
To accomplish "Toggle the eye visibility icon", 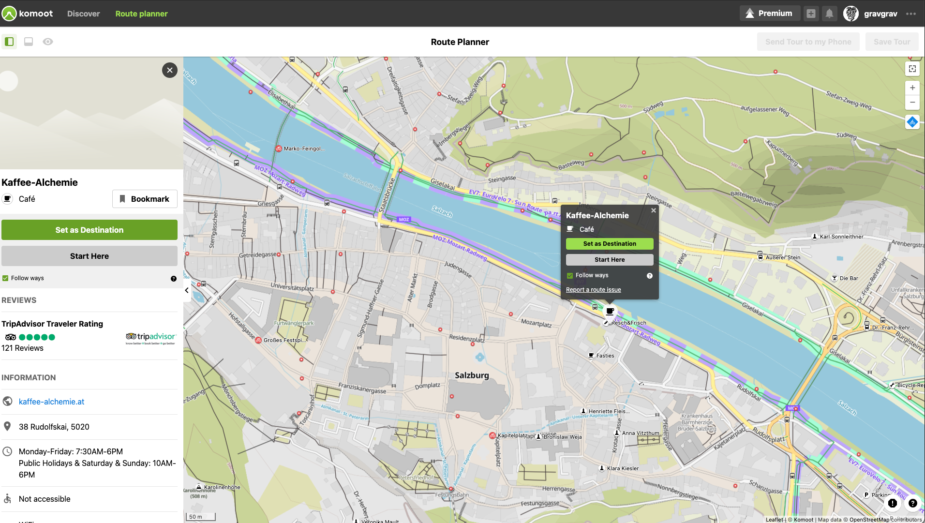I will pos(48,42).
